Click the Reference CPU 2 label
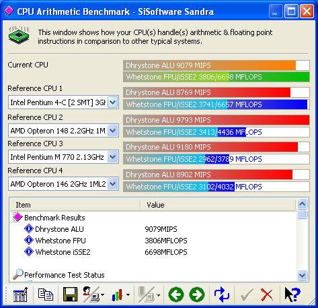318x308 pixels. [x=35, y=117]
